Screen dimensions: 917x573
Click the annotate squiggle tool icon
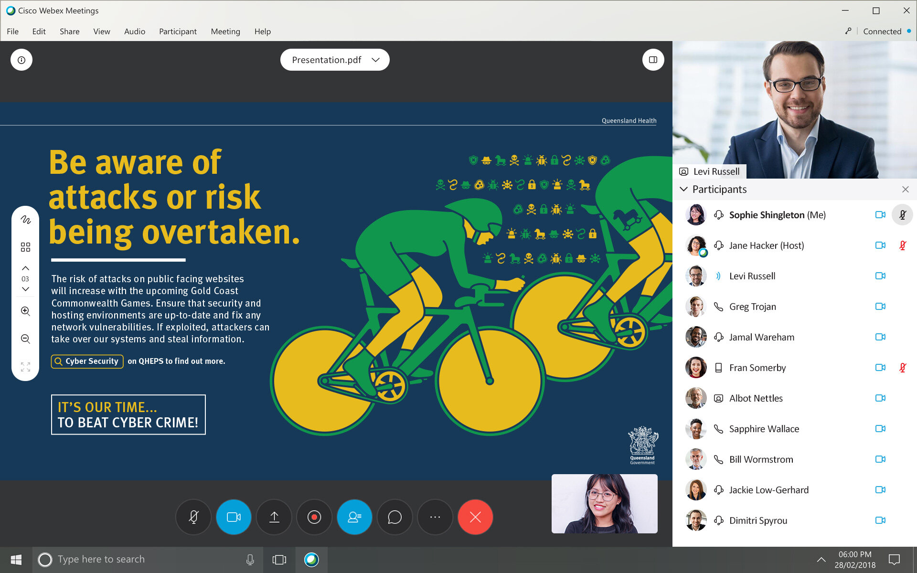25,220
